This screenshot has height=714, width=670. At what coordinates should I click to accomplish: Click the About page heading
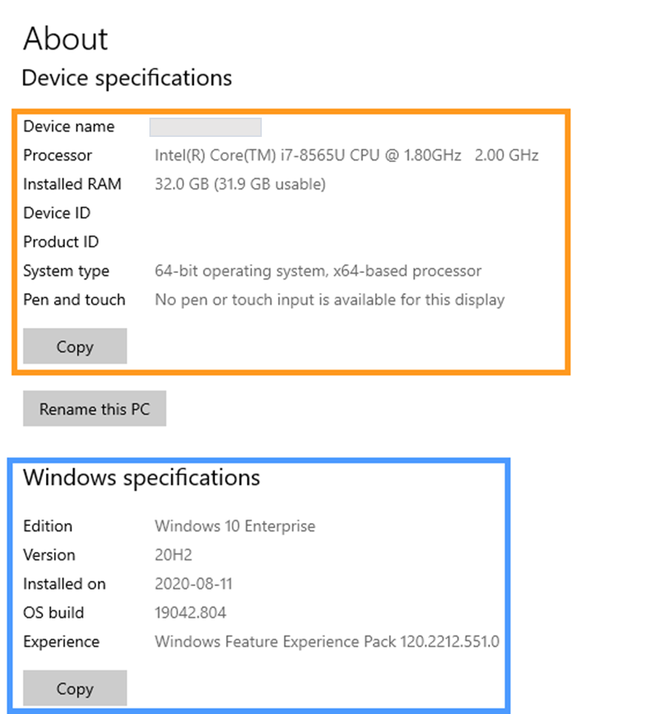click(66, 39)
